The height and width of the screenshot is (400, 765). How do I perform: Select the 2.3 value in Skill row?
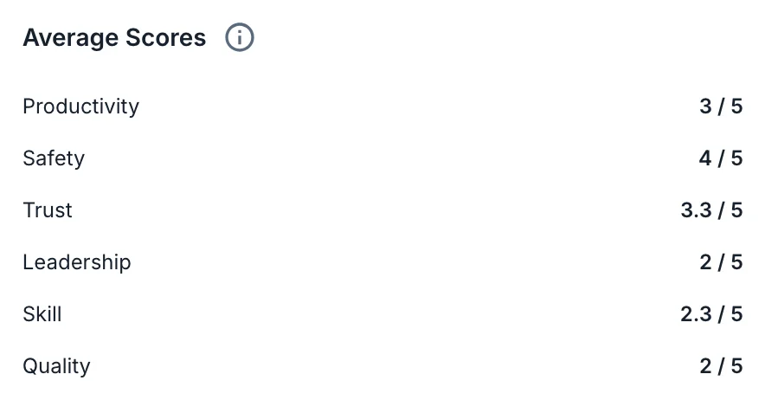tap(697, 314)
